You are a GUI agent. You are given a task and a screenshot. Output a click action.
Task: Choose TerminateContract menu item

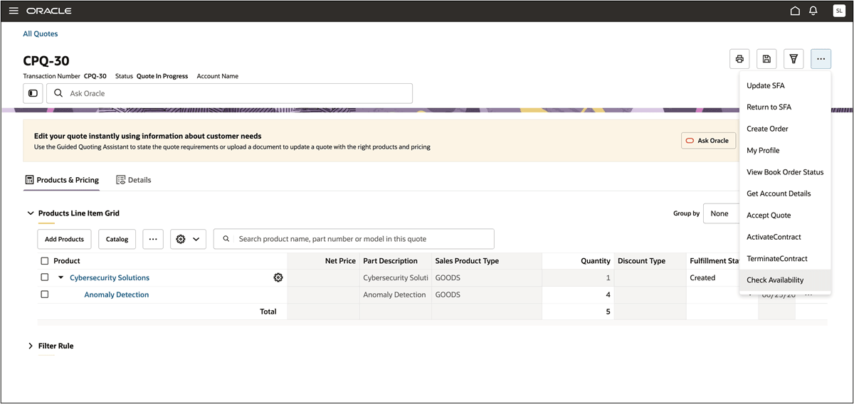(785, 258)
